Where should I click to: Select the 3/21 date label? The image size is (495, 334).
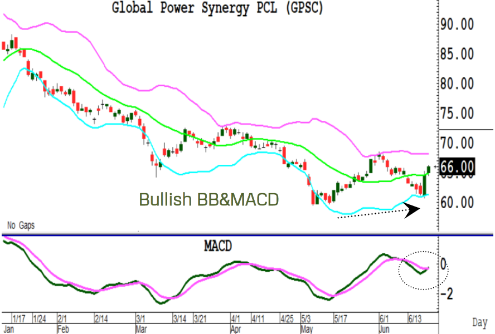click(x=200, y=319)
